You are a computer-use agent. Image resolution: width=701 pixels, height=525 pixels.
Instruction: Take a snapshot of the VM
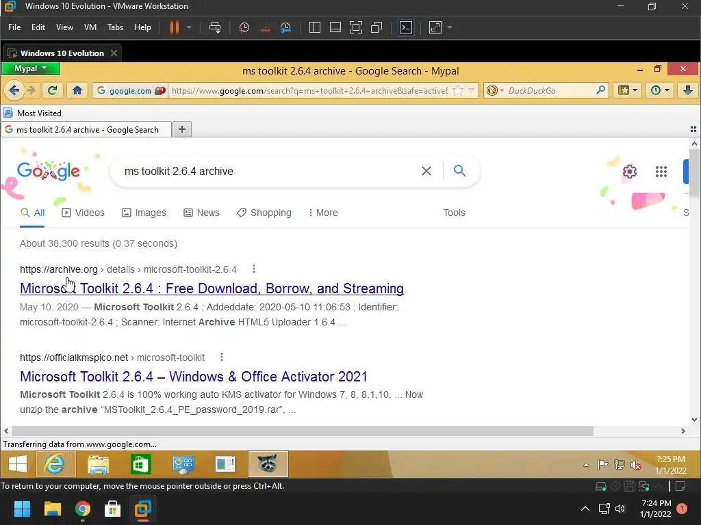[x=244, y=27]
